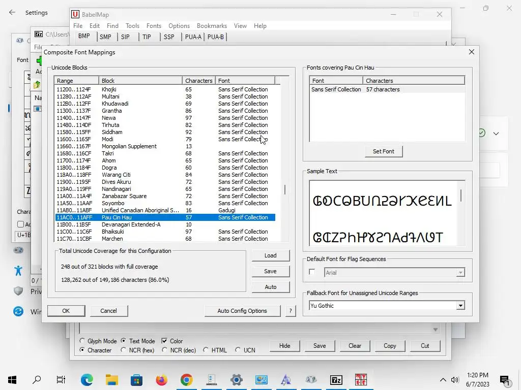Click the grey gem-shaped taskbar icon
The height and width of the screenshot is (390, 521).
tap(311, 380)
